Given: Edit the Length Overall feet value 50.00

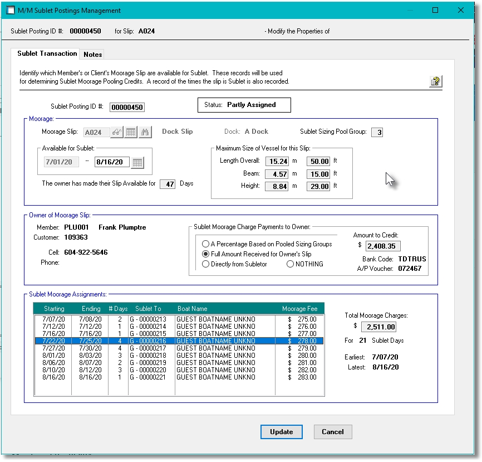Looking at the screenshot, I should coord(318,162).
